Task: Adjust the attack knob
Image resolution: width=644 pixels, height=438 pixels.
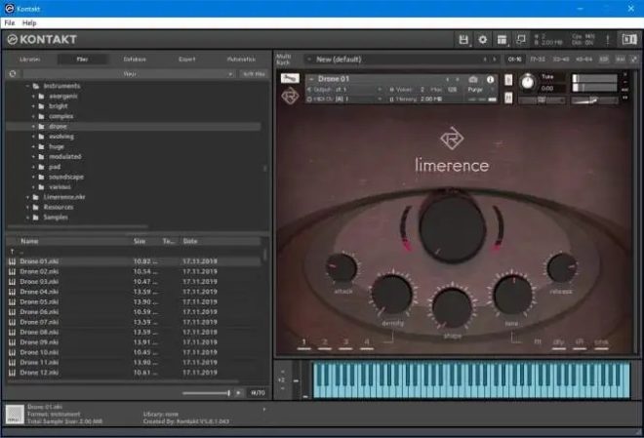Action: pos(342,268)
